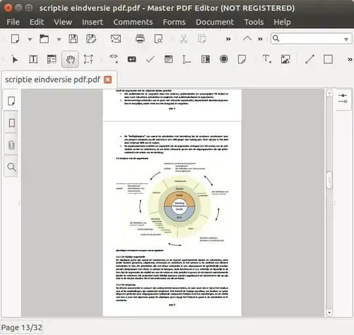Image resolution: width=354 pixels, height=335 pixels.
Task: Toggle the object inspector panel
Action: pos(343,98)
